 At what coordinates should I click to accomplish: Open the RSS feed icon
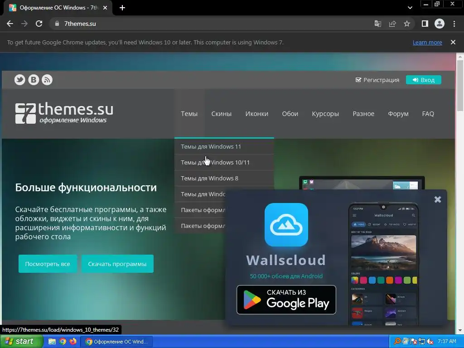click(47, 80)
